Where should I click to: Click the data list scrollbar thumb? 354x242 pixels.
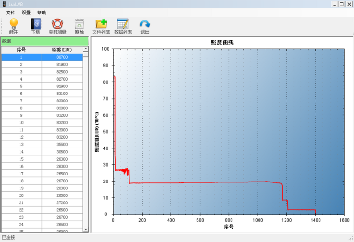[86, 54]
